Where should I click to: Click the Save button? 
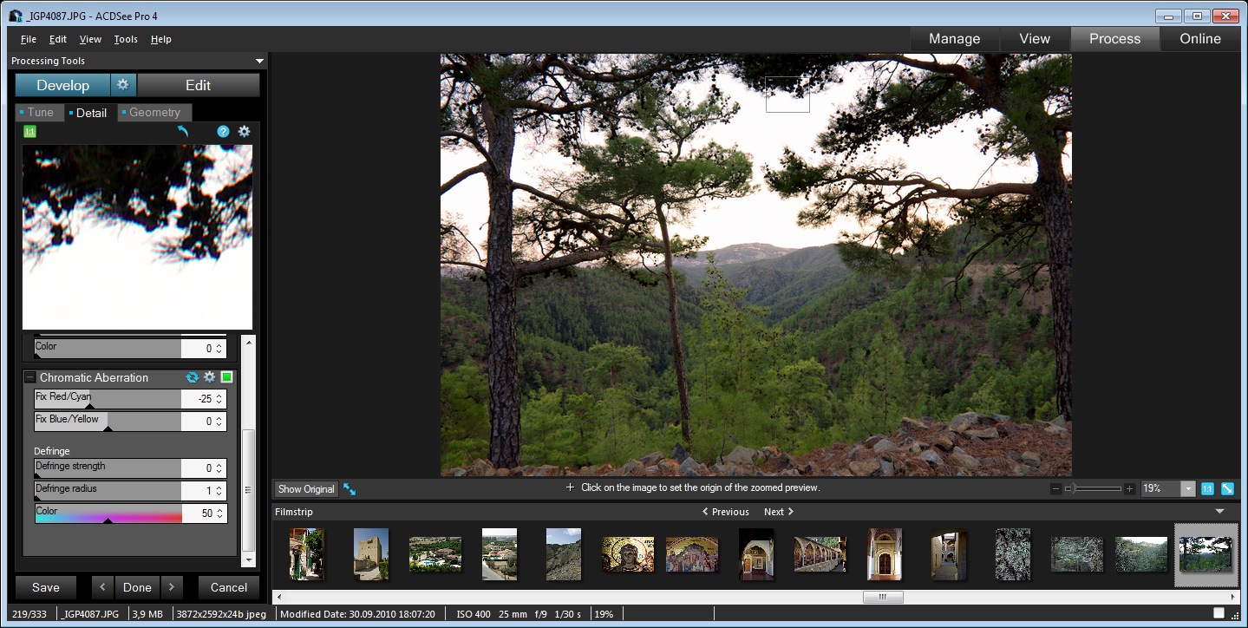coord(46,587)
